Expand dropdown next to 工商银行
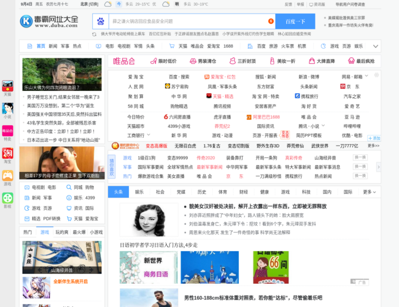The image size is (399, 307). tap(149, 134)
